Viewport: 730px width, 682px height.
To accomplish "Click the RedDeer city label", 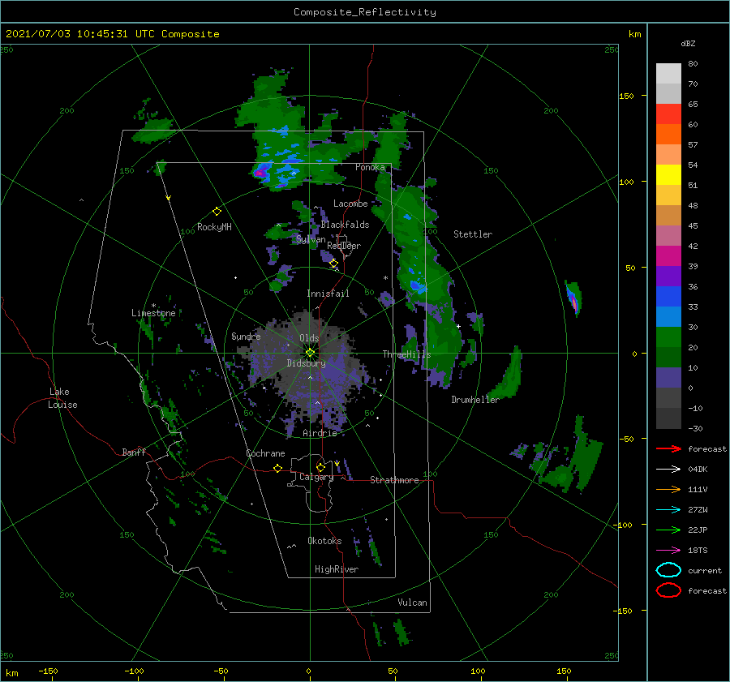I will (x=344, y=246).
